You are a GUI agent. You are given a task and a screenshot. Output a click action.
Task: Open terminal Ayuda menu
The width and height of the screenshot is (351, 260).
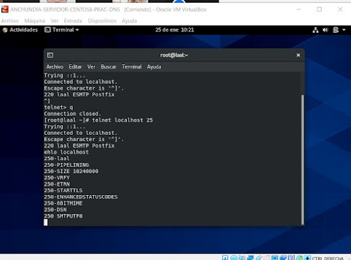tap(154, 67)
